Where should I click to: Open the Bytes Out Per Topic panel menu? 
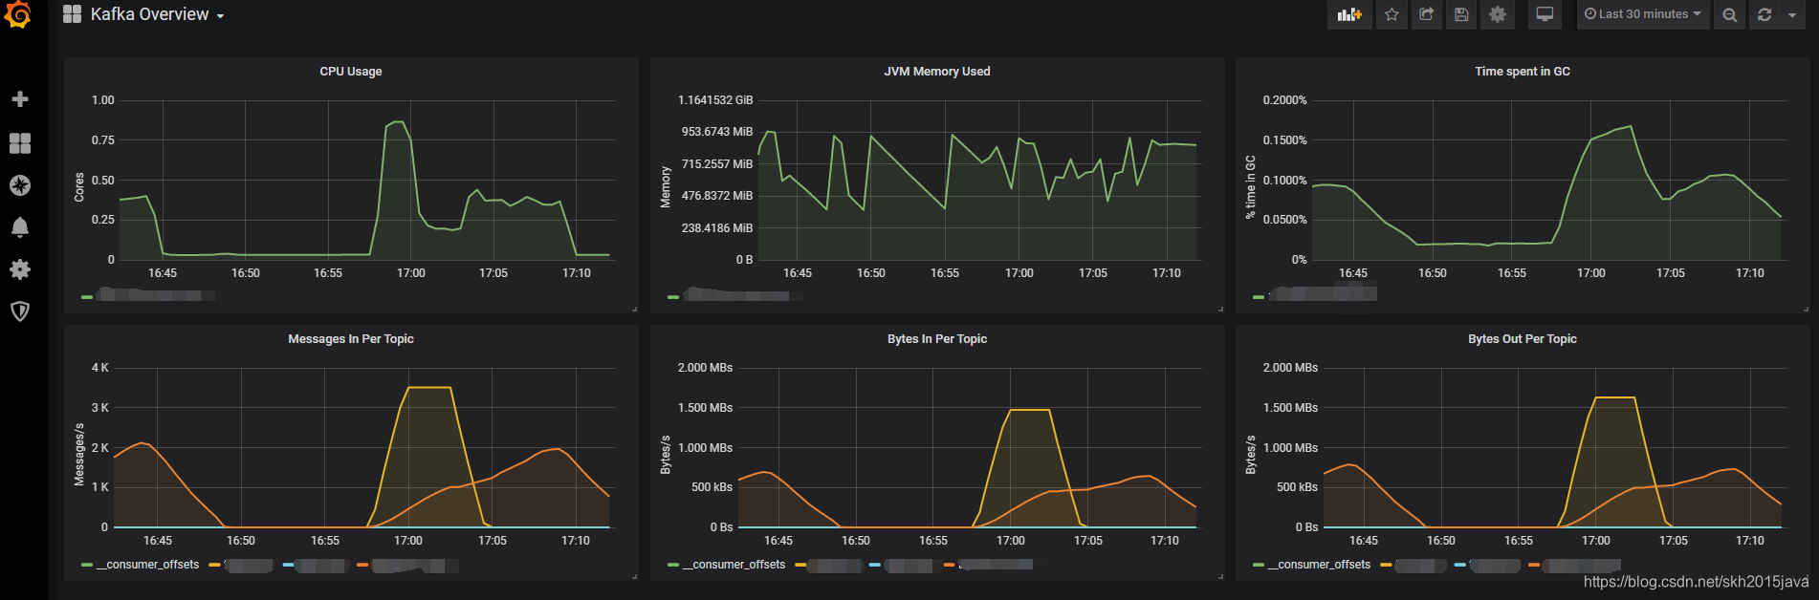point(1523,339)
